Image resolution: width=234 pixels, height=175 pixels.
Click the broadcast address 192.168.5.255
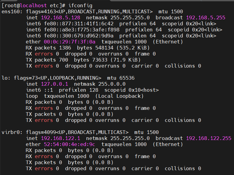206,17
